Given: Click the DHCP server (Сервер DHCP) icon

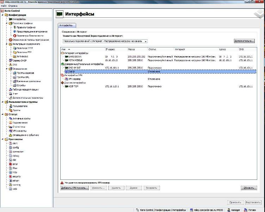Looking at the screenshot, I should click(11, 60).
